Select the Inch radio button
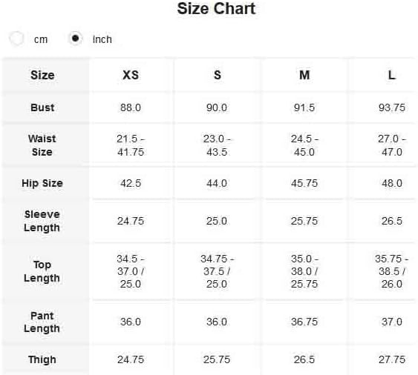Image resolution: width=418 pixels, height=375 pixels. pos(76,39)
